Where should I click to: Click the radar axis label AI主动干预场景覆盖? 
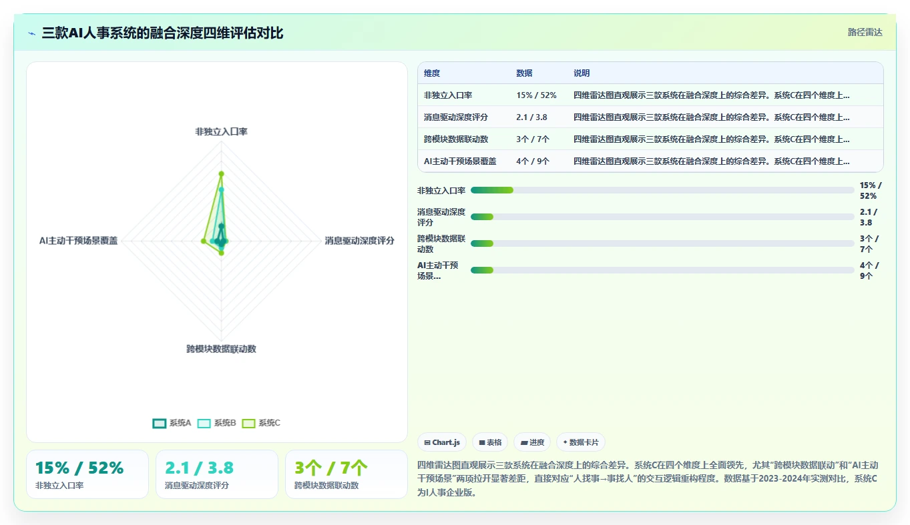click(78, 241)
